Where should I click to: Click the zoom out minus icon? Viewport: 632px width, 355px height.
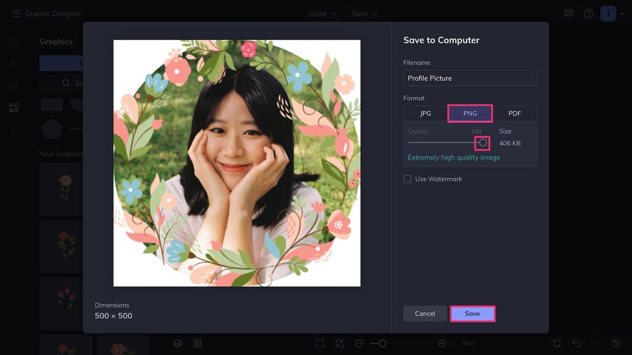point(360,344)
